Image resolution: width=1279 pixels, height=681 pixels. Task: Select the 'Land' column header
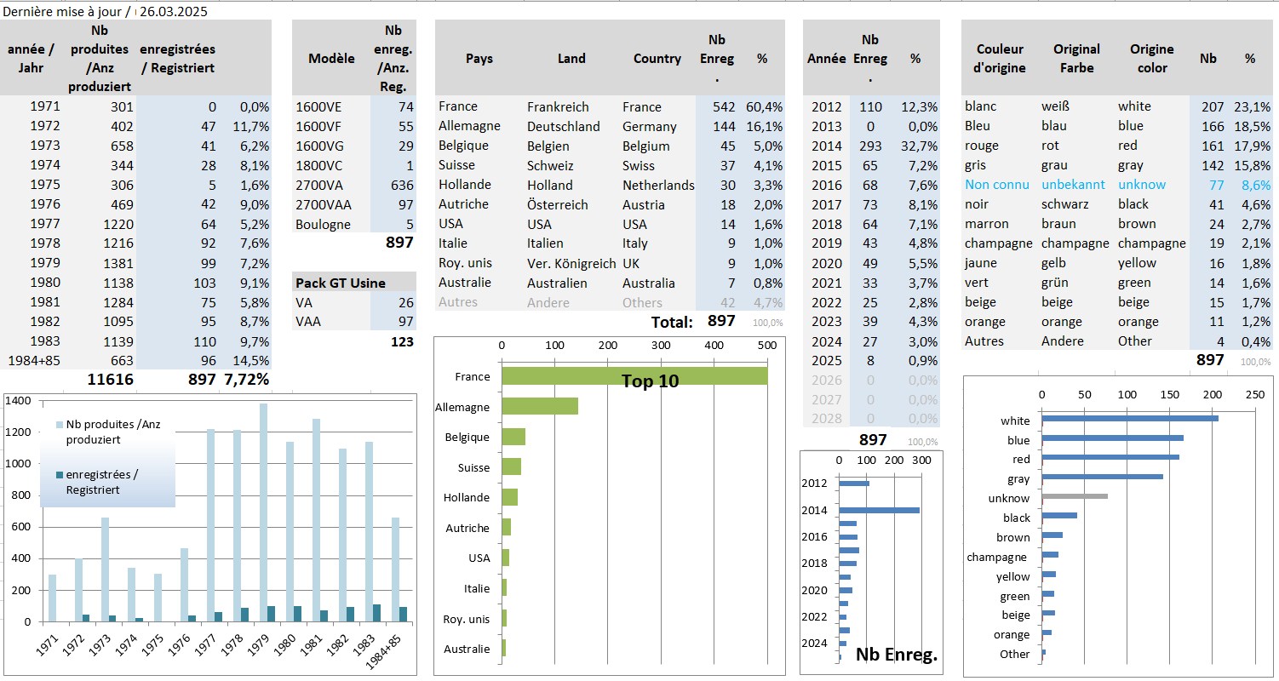[571, 59]
